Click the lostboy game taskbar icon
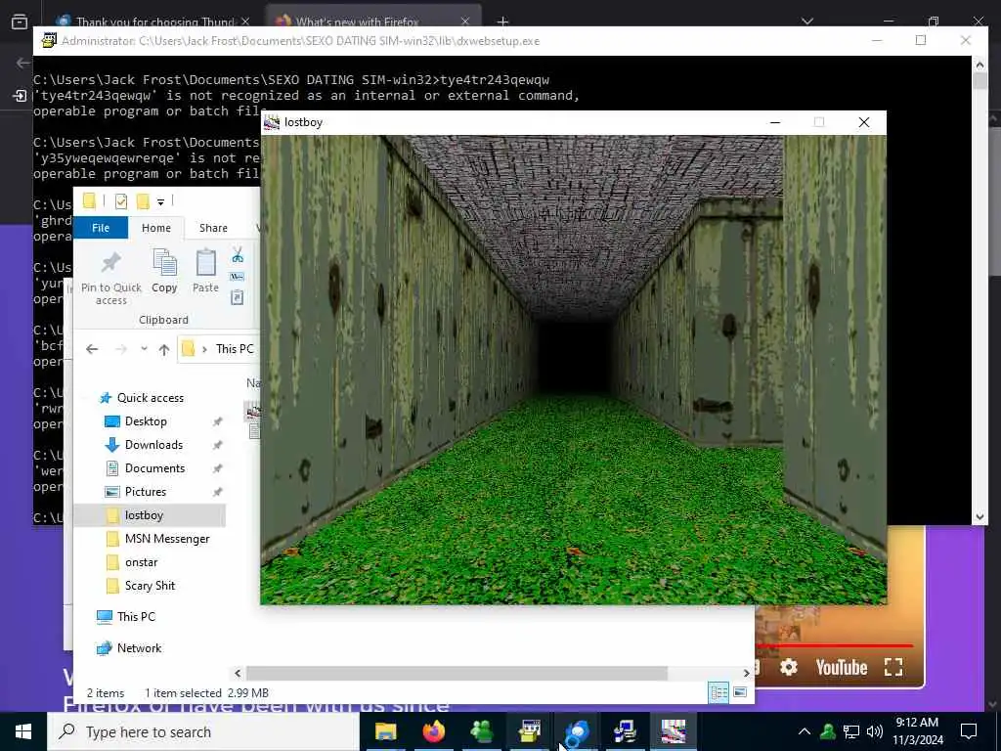The height and width of the screenshot is (751, 1001). 674,731
